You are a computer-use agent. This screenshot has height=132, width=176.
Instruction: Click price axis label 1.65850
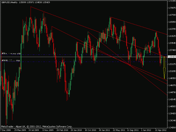(172, 22)
